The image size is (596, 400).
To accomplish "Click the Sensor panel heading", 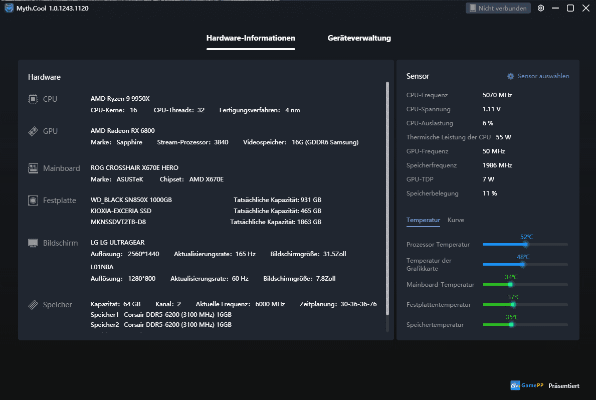I will click(418, 76).
